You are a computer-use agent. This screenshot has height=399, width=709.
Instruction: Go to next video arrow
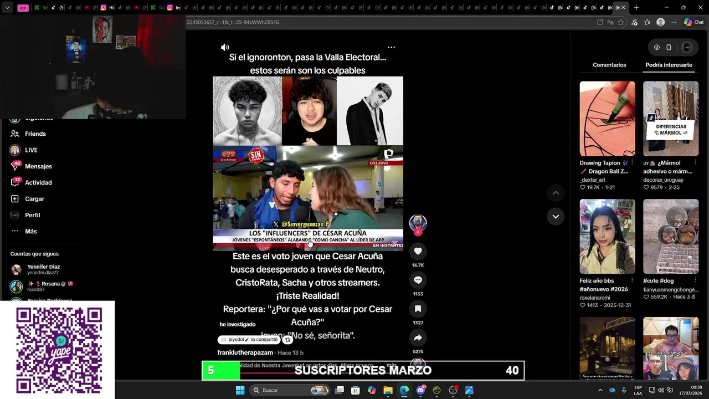click(x=556, y=216)
